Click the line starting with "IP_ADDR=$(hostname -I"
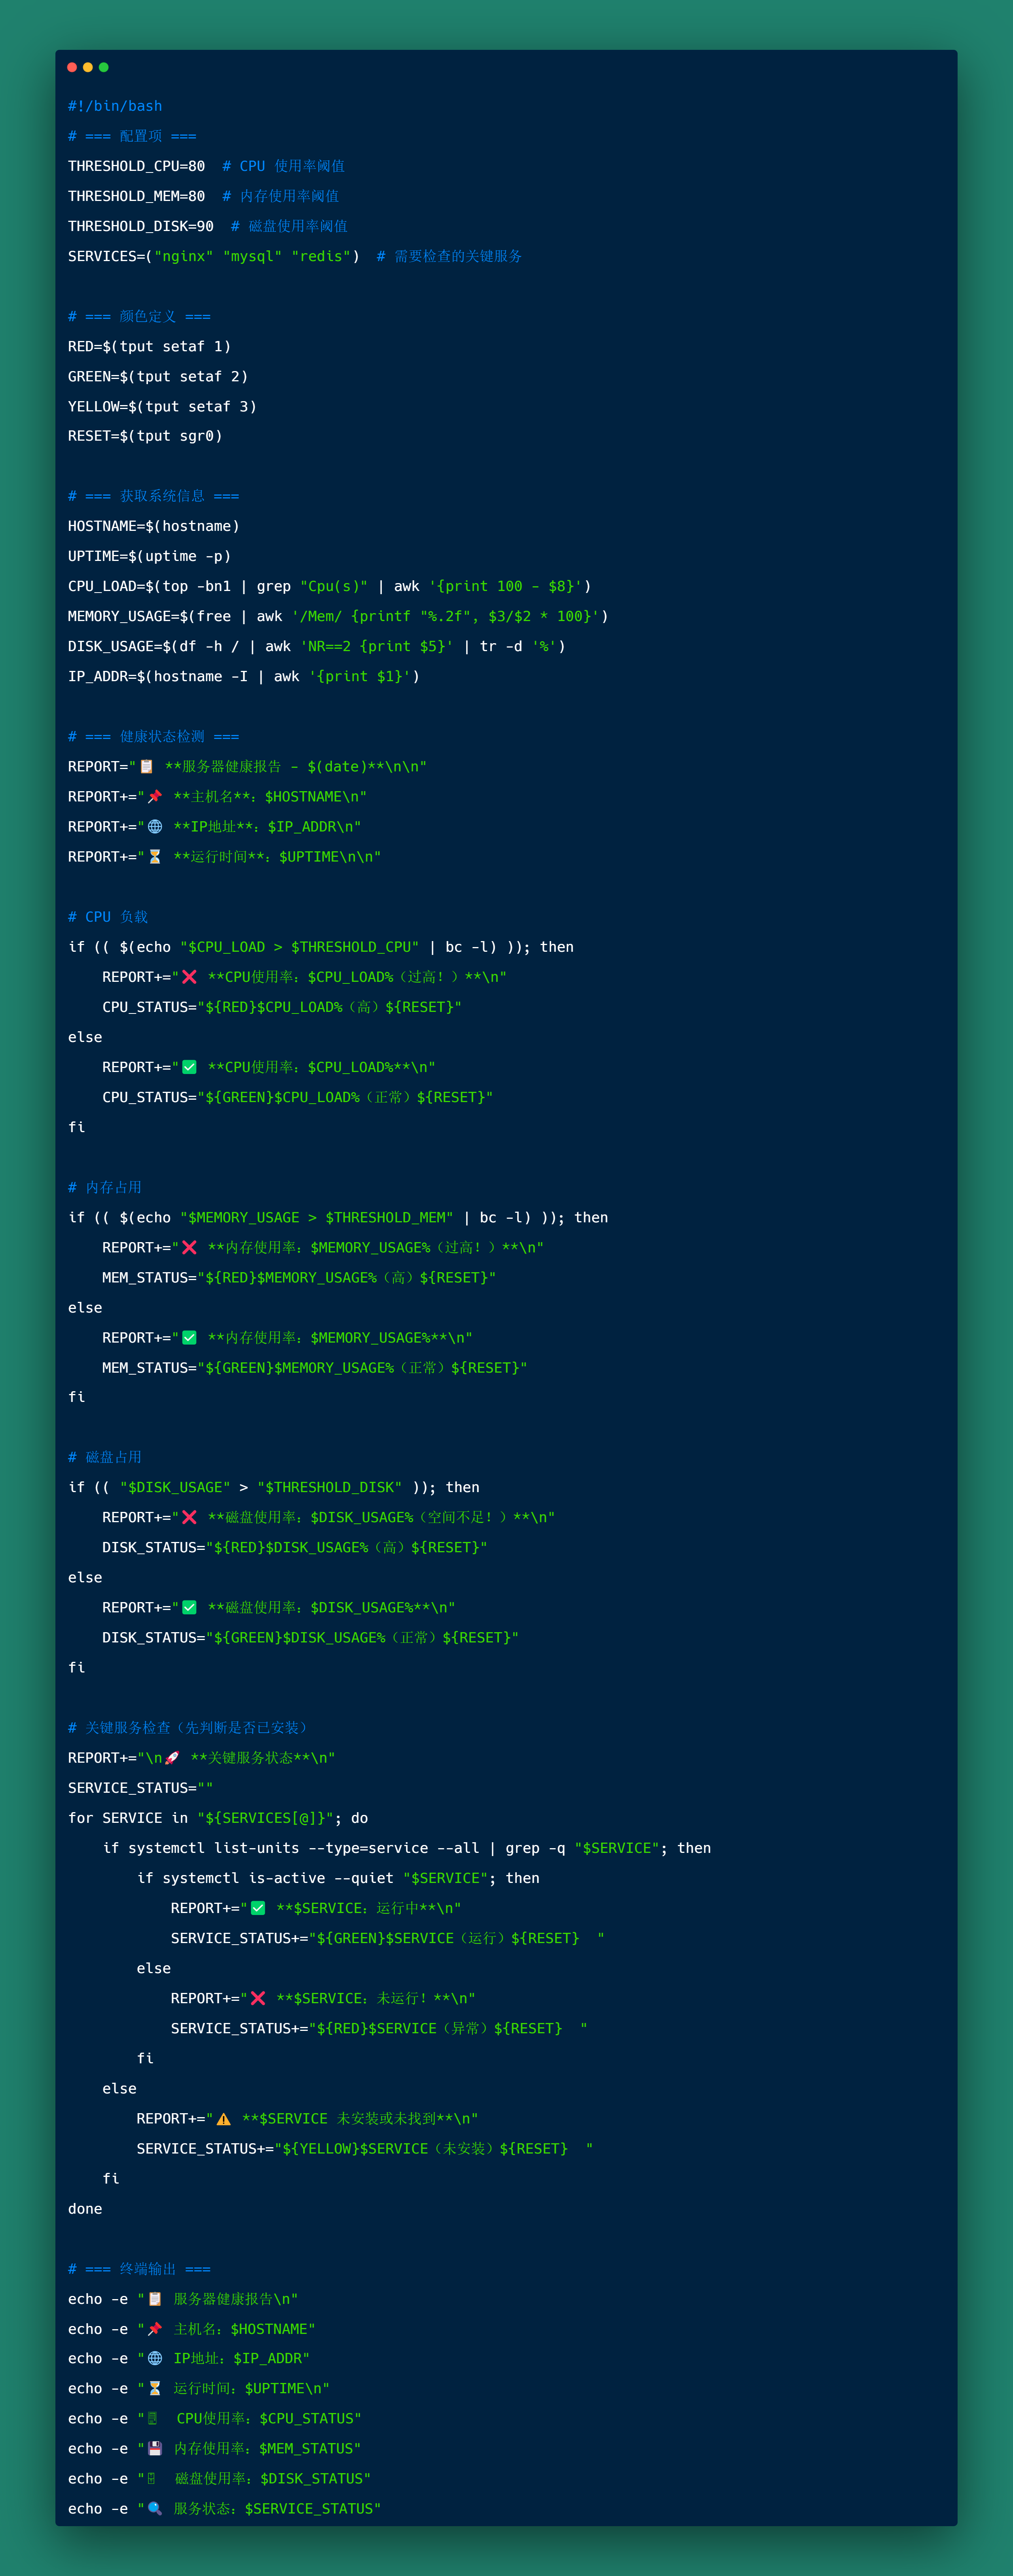1013x2576 pixels. [244, 676]
